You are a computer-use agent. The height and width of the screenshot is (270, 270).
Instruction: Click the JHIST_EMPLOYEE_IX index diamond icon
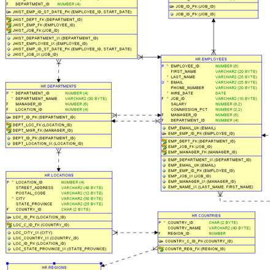9,44
